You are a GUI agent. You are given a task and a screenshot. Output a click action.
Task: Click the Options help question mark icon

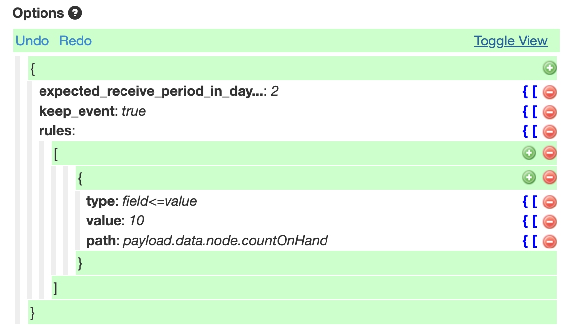pyautogui.click(x=75, y=13)
